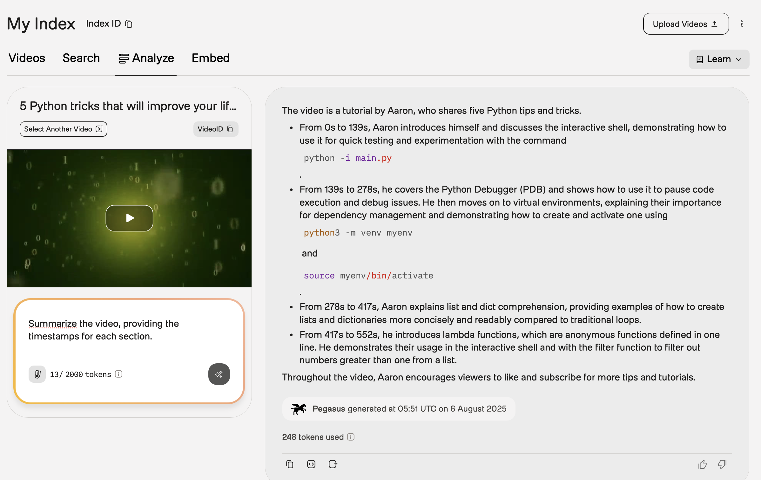Give thumbs down to response
This screenshot has width=761, height=480.
[x=722, y=464]
